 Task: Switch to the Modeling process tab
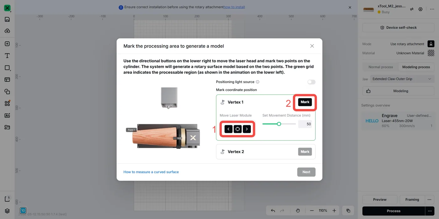[416, 67]
